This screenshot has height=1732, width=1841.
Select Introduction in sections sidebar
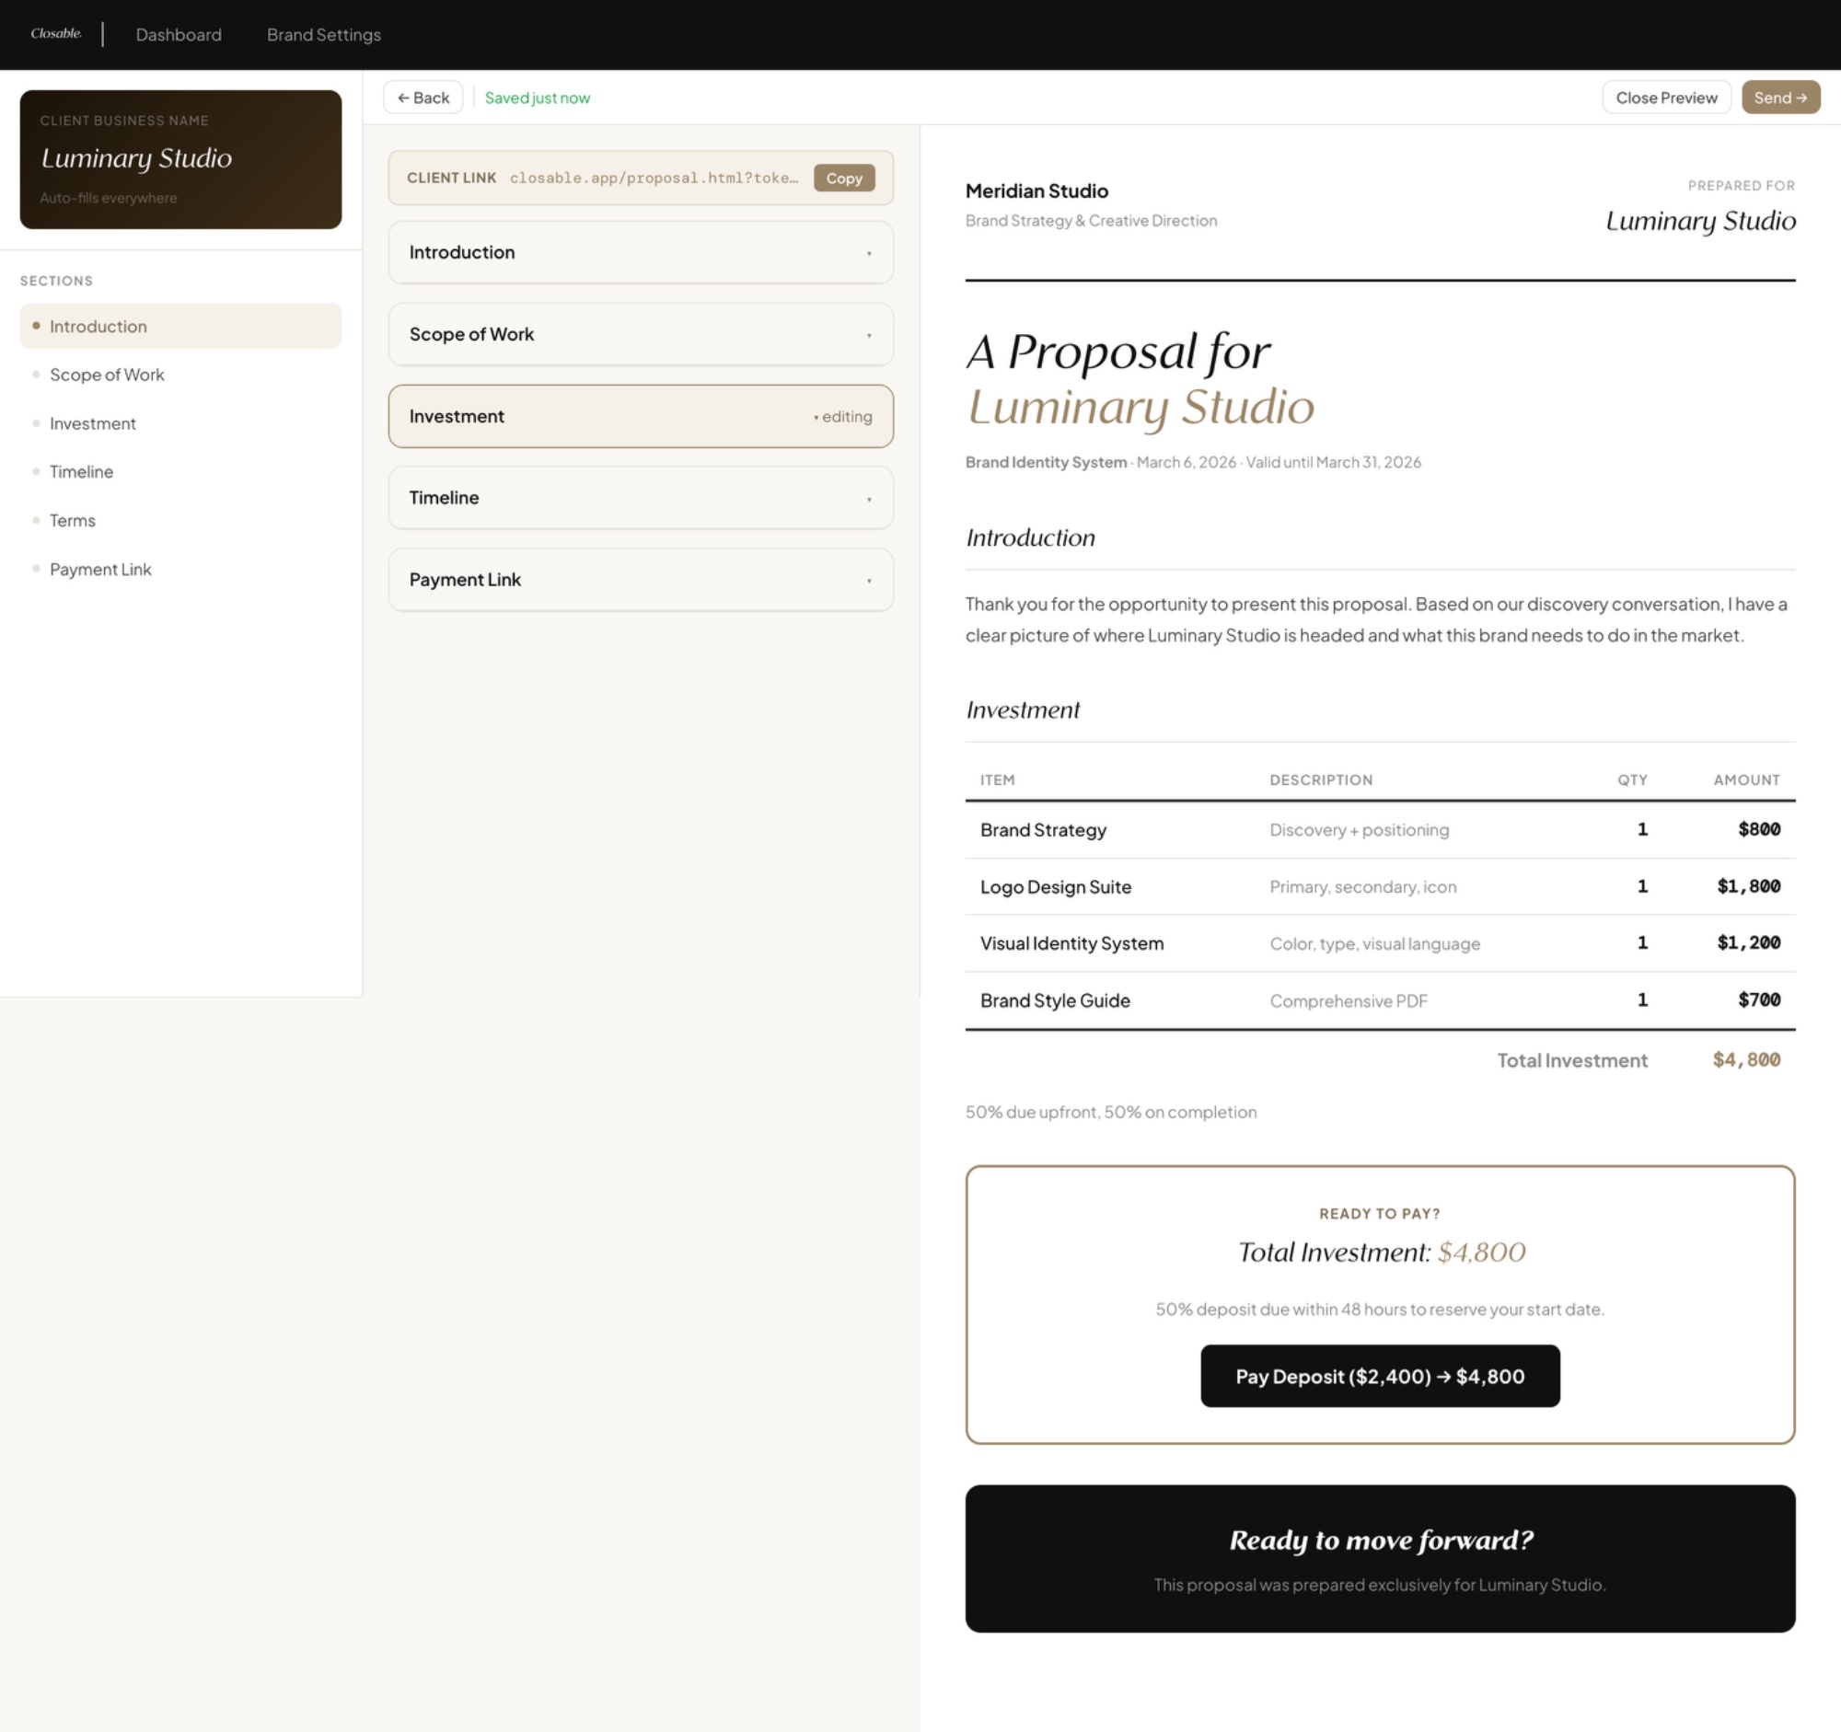[x=98, y=327]
